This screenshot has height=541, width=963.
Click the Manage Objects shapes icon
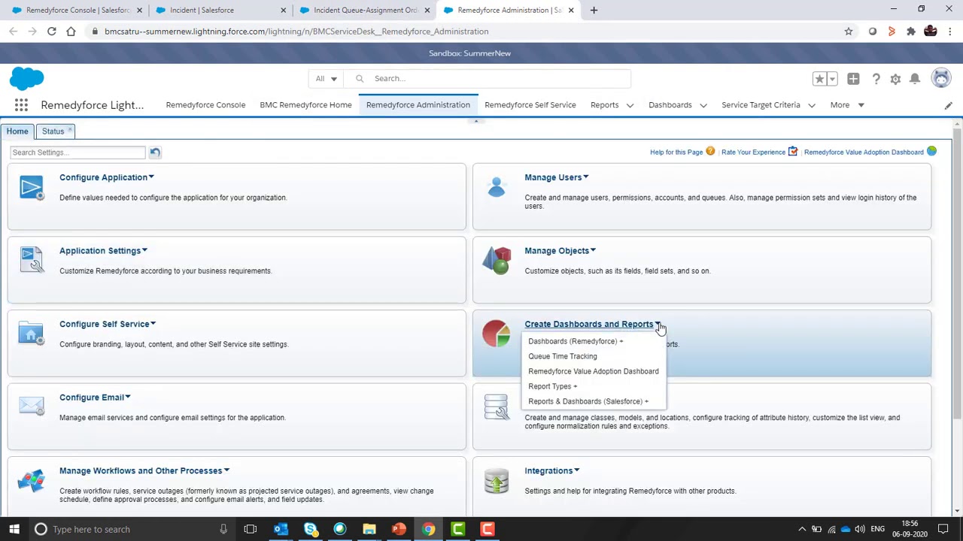[x=497, y=260]
